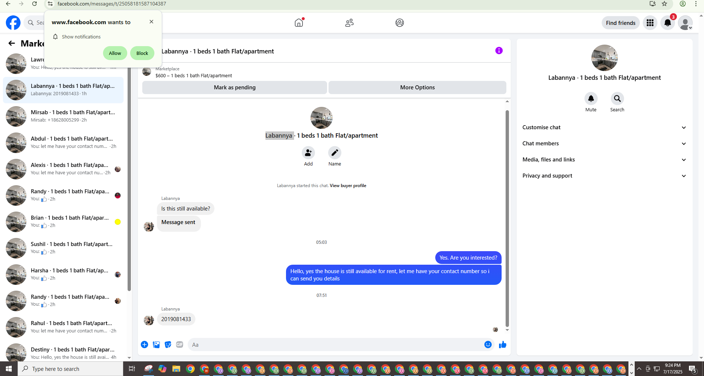704x376 pixels.
Task: View site information icon in address bar
Action: 50,4
